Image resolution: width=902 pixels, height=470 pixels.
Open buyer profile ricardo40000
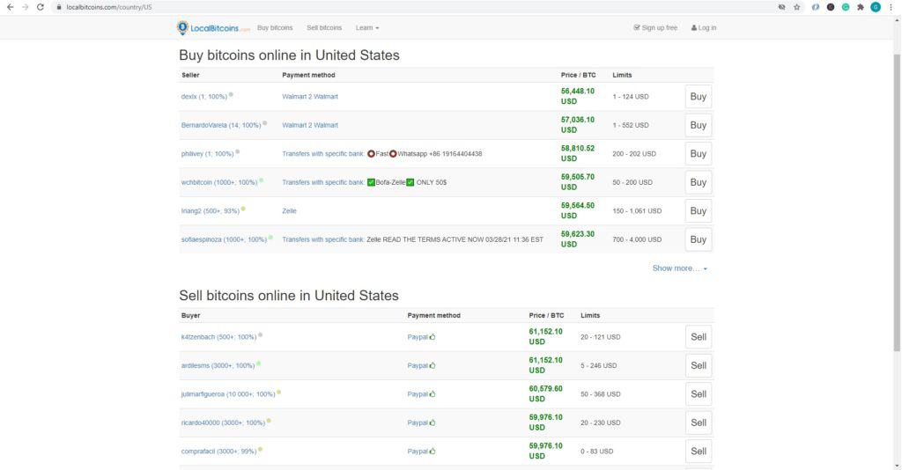click(x=223, y=422)
